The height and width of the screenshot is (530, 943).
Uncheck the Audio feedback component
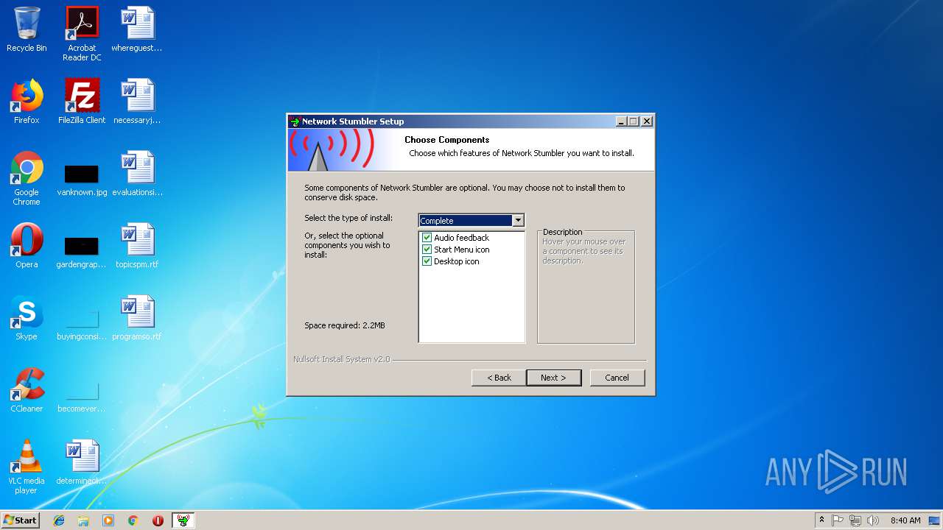427,238
